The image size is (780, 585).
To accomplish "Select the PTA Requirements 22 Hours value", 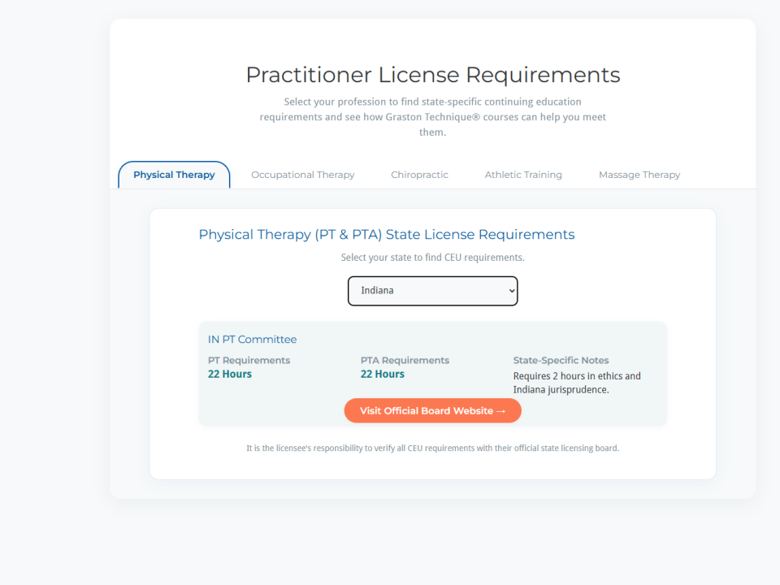I will (382, 374).
